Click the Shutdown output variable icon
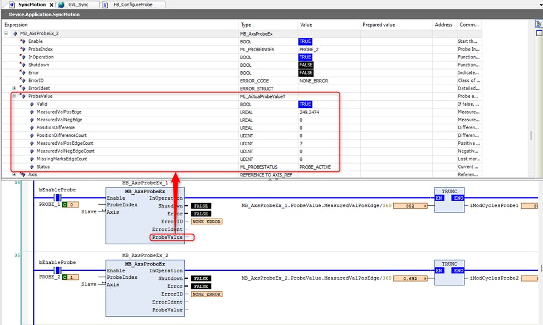The height and width of the screenshot is (325, 543). (x=23, y=65)
